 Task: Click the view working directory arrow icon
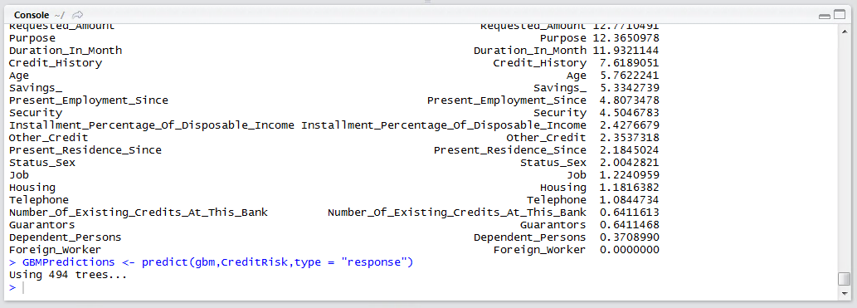point(78,15)
